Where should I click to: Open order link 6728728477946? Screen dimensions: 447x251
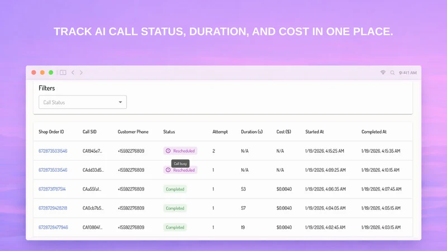[x=53, y=227]
